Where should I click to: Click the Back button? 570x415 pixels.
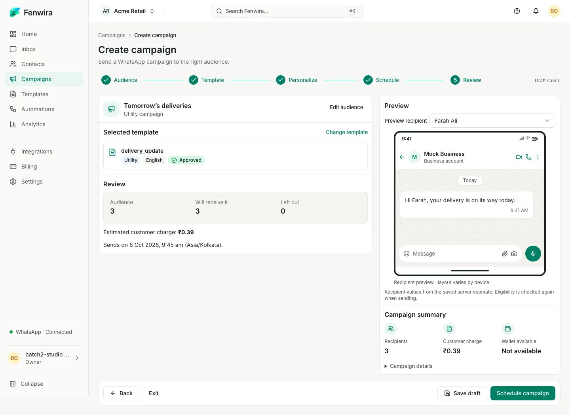coord(121,393)
